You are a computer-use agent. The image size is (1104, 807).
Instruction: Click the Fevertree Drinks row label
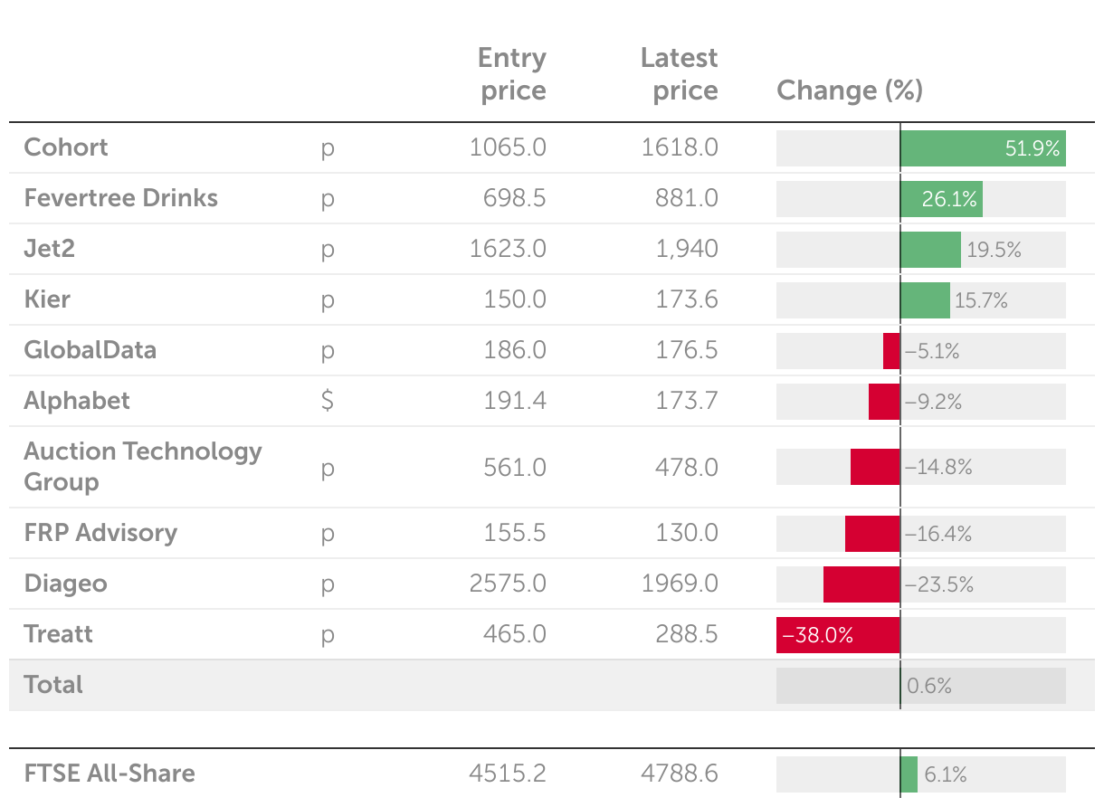(x=121, y=198)
